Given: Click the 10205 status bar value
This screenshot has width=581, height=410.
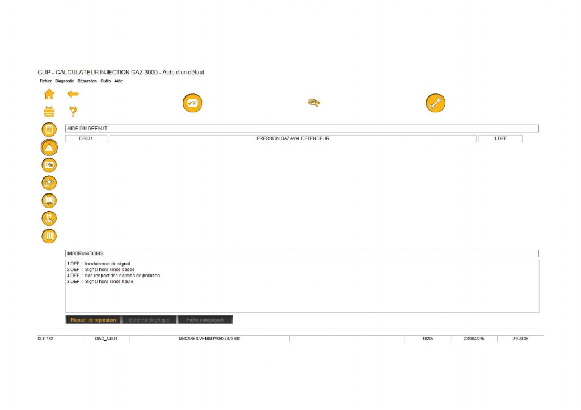Looking at the screenshot, I should 428,339.
